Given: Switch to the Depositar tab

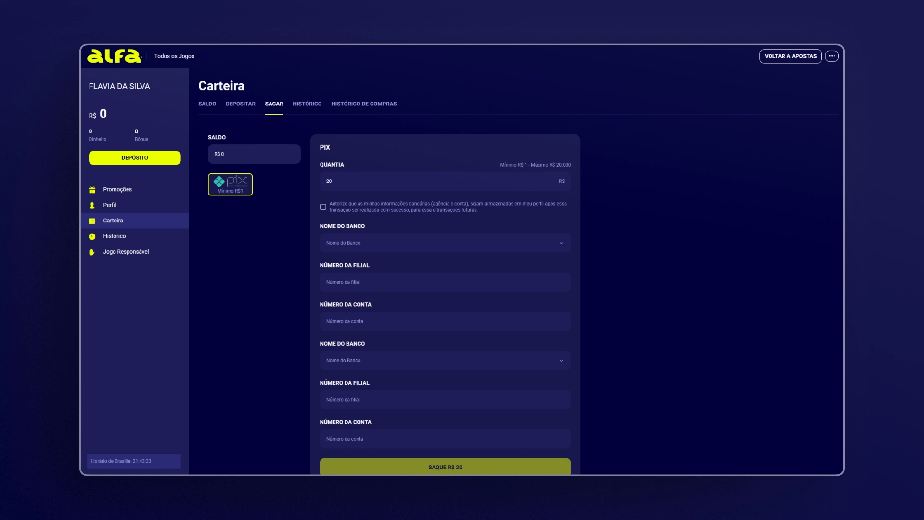Looking at the screenshot, I should click(x=240, y=104).
